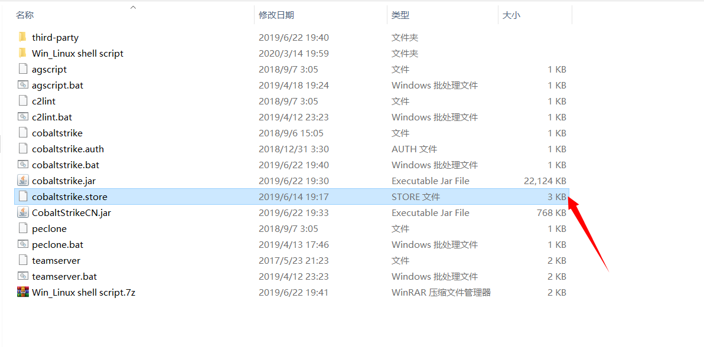This screenshot has width=704, height=347.
Task: Select the cobaltstrike.bat file name
Action: [x=66, y=165]
